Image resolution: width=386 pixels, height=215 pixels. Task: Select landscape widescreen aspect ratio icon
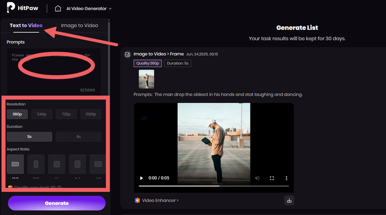(15, 164)
